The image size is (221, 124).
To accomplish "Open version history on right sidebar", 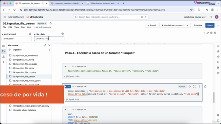I will click(218, 56).
